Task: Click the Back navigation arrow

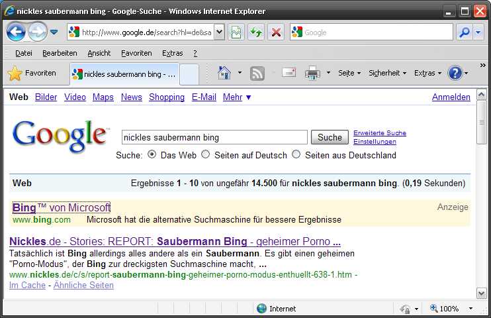Action: [16, 32]
